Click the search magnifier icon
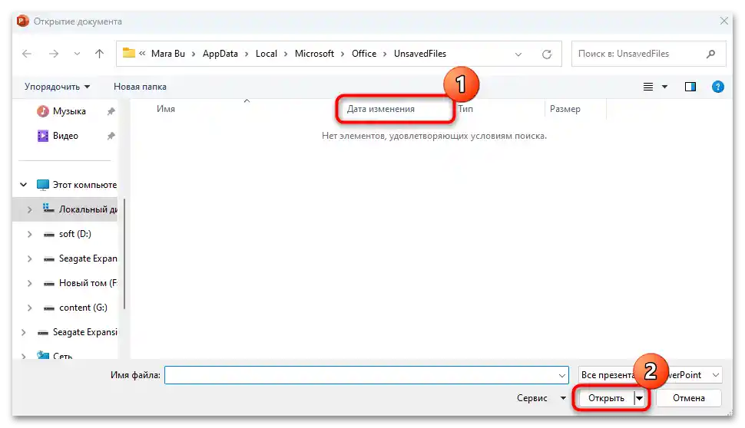The image size is (745, 428). 710,54
